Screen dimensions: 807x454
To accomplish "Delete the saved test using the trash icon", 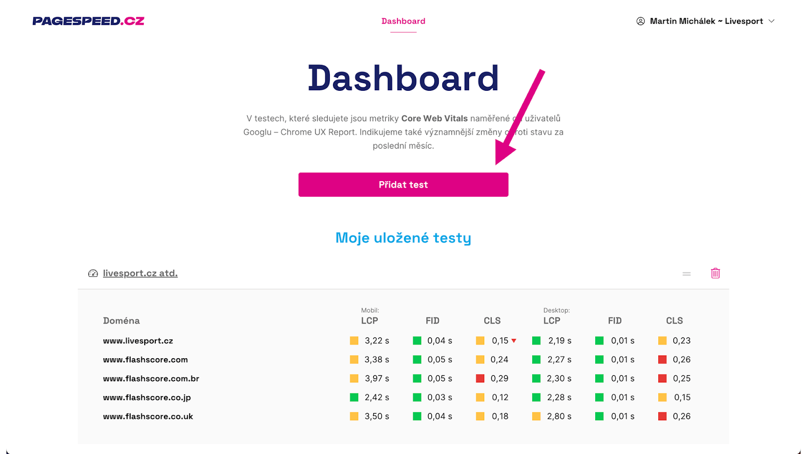I will click(715, 273).
